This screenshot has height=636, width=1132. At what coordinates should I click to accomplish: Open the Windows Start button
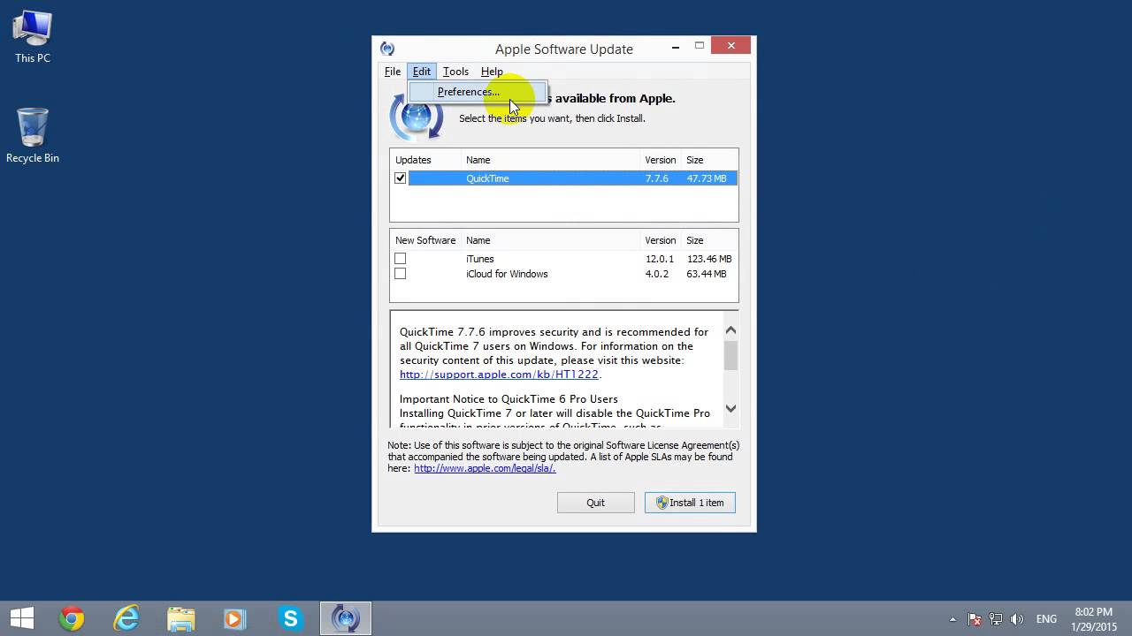click(22, 618)
